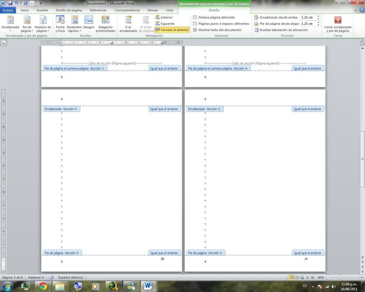Zoom in with the plus button
The height and width of the screenshot is (292, 365).
[x=361, y=277]
